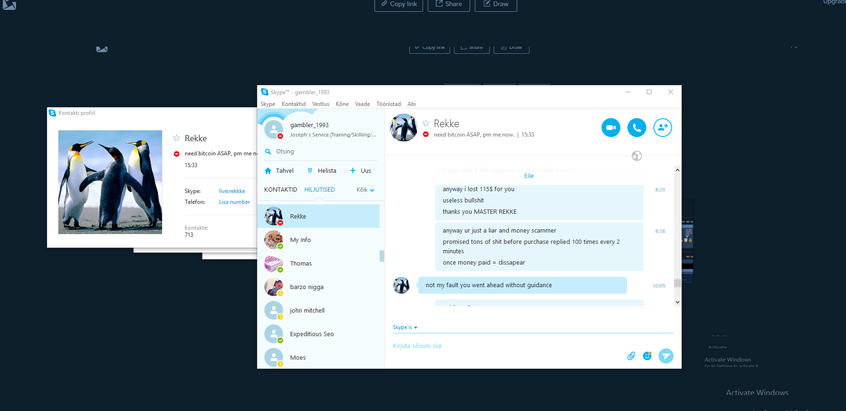Click the Kontakte count 713

coord(189,235)
